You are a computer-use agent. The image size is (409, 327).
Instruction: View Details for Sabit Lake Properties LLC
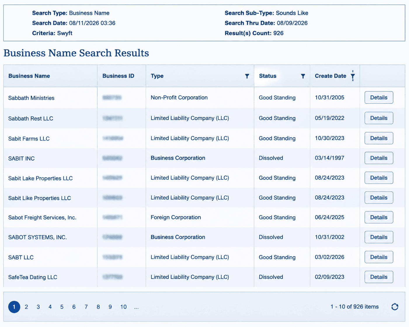(x=379, y=178)
